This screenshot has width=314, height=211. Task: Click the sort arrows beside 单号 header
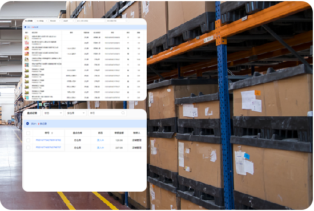point(52,133)
